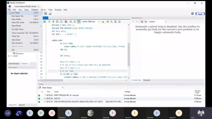The image size is (212, 119).
Task: Execute the whole script with the lightning icon
Action: (x=49, y=21)
